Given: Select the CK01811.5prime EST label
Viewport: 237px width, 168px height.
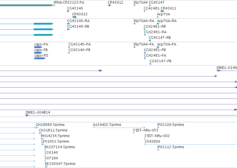Looking at the screenshot, I should pyautogui.click(x=53, y=130).
